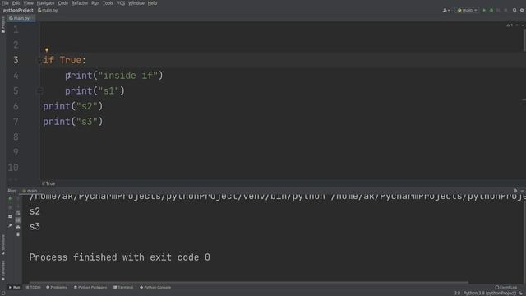Open the Structure sidebar tool window
The width and height of the screenshot is (526, 296).
click(3, 245)
